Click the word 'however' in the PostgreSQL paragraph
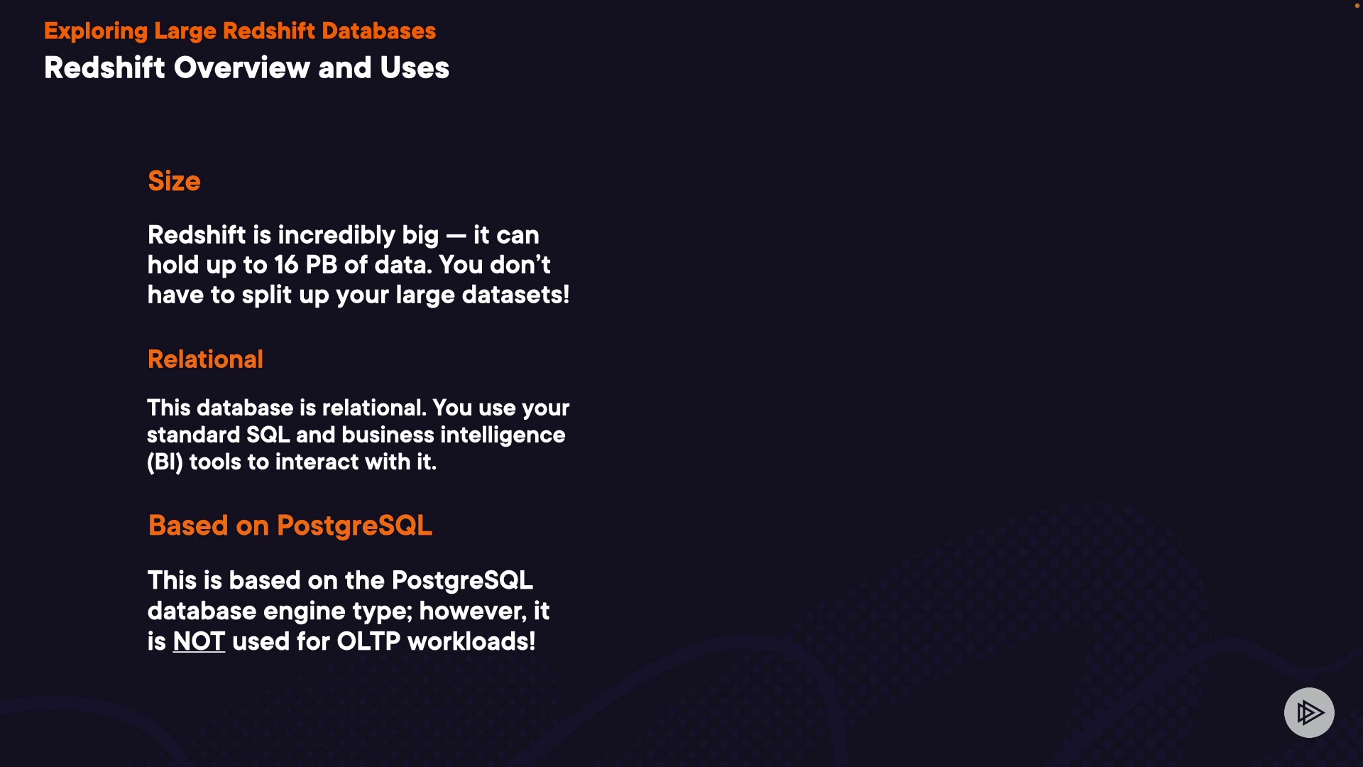This screenshot has height=767, width=1363. click(x=473, y=611)
